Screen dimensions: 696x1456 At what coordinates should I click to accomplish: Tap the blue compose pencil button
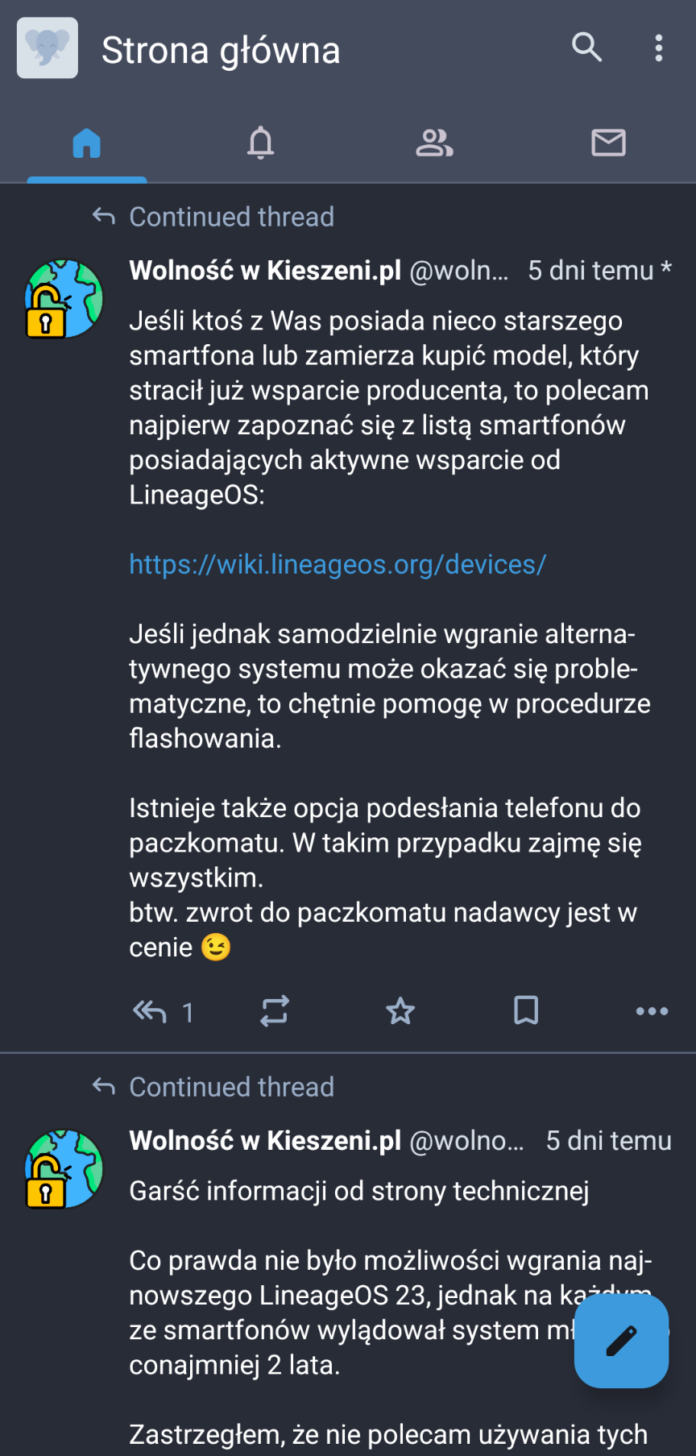621,1341
